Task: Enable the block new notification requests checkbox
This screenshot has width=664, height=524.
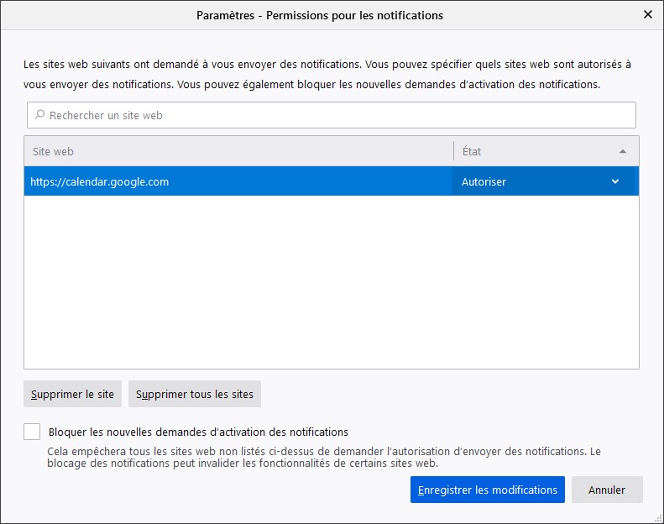Action: [x=32, y=432]
